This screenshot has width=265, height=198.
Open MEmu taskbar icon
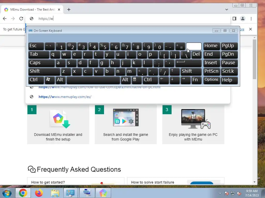pyautogui.click(x=103, y=193)
